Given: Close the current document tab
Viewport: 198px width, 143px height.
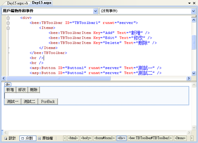Looking at the screenshot, I should (194, 3).
